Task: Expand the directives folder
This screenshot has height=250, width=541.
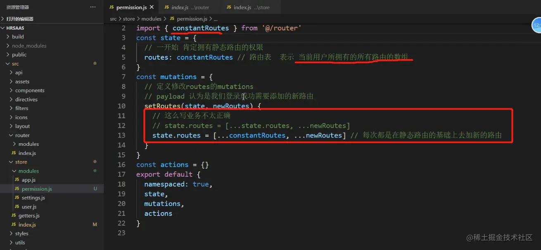Action: (x=52, y=100)
